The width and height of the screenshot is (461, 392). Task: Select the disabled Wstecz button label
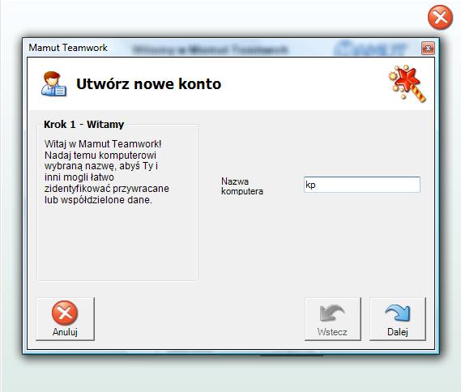(x=332, y=332)
